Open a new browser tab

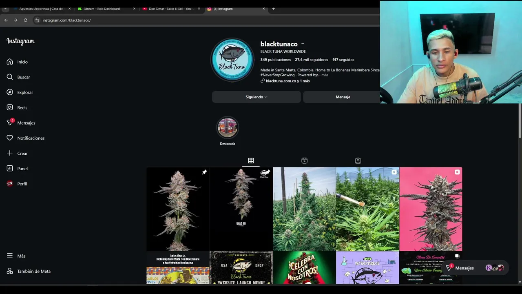tap(273, 9)
